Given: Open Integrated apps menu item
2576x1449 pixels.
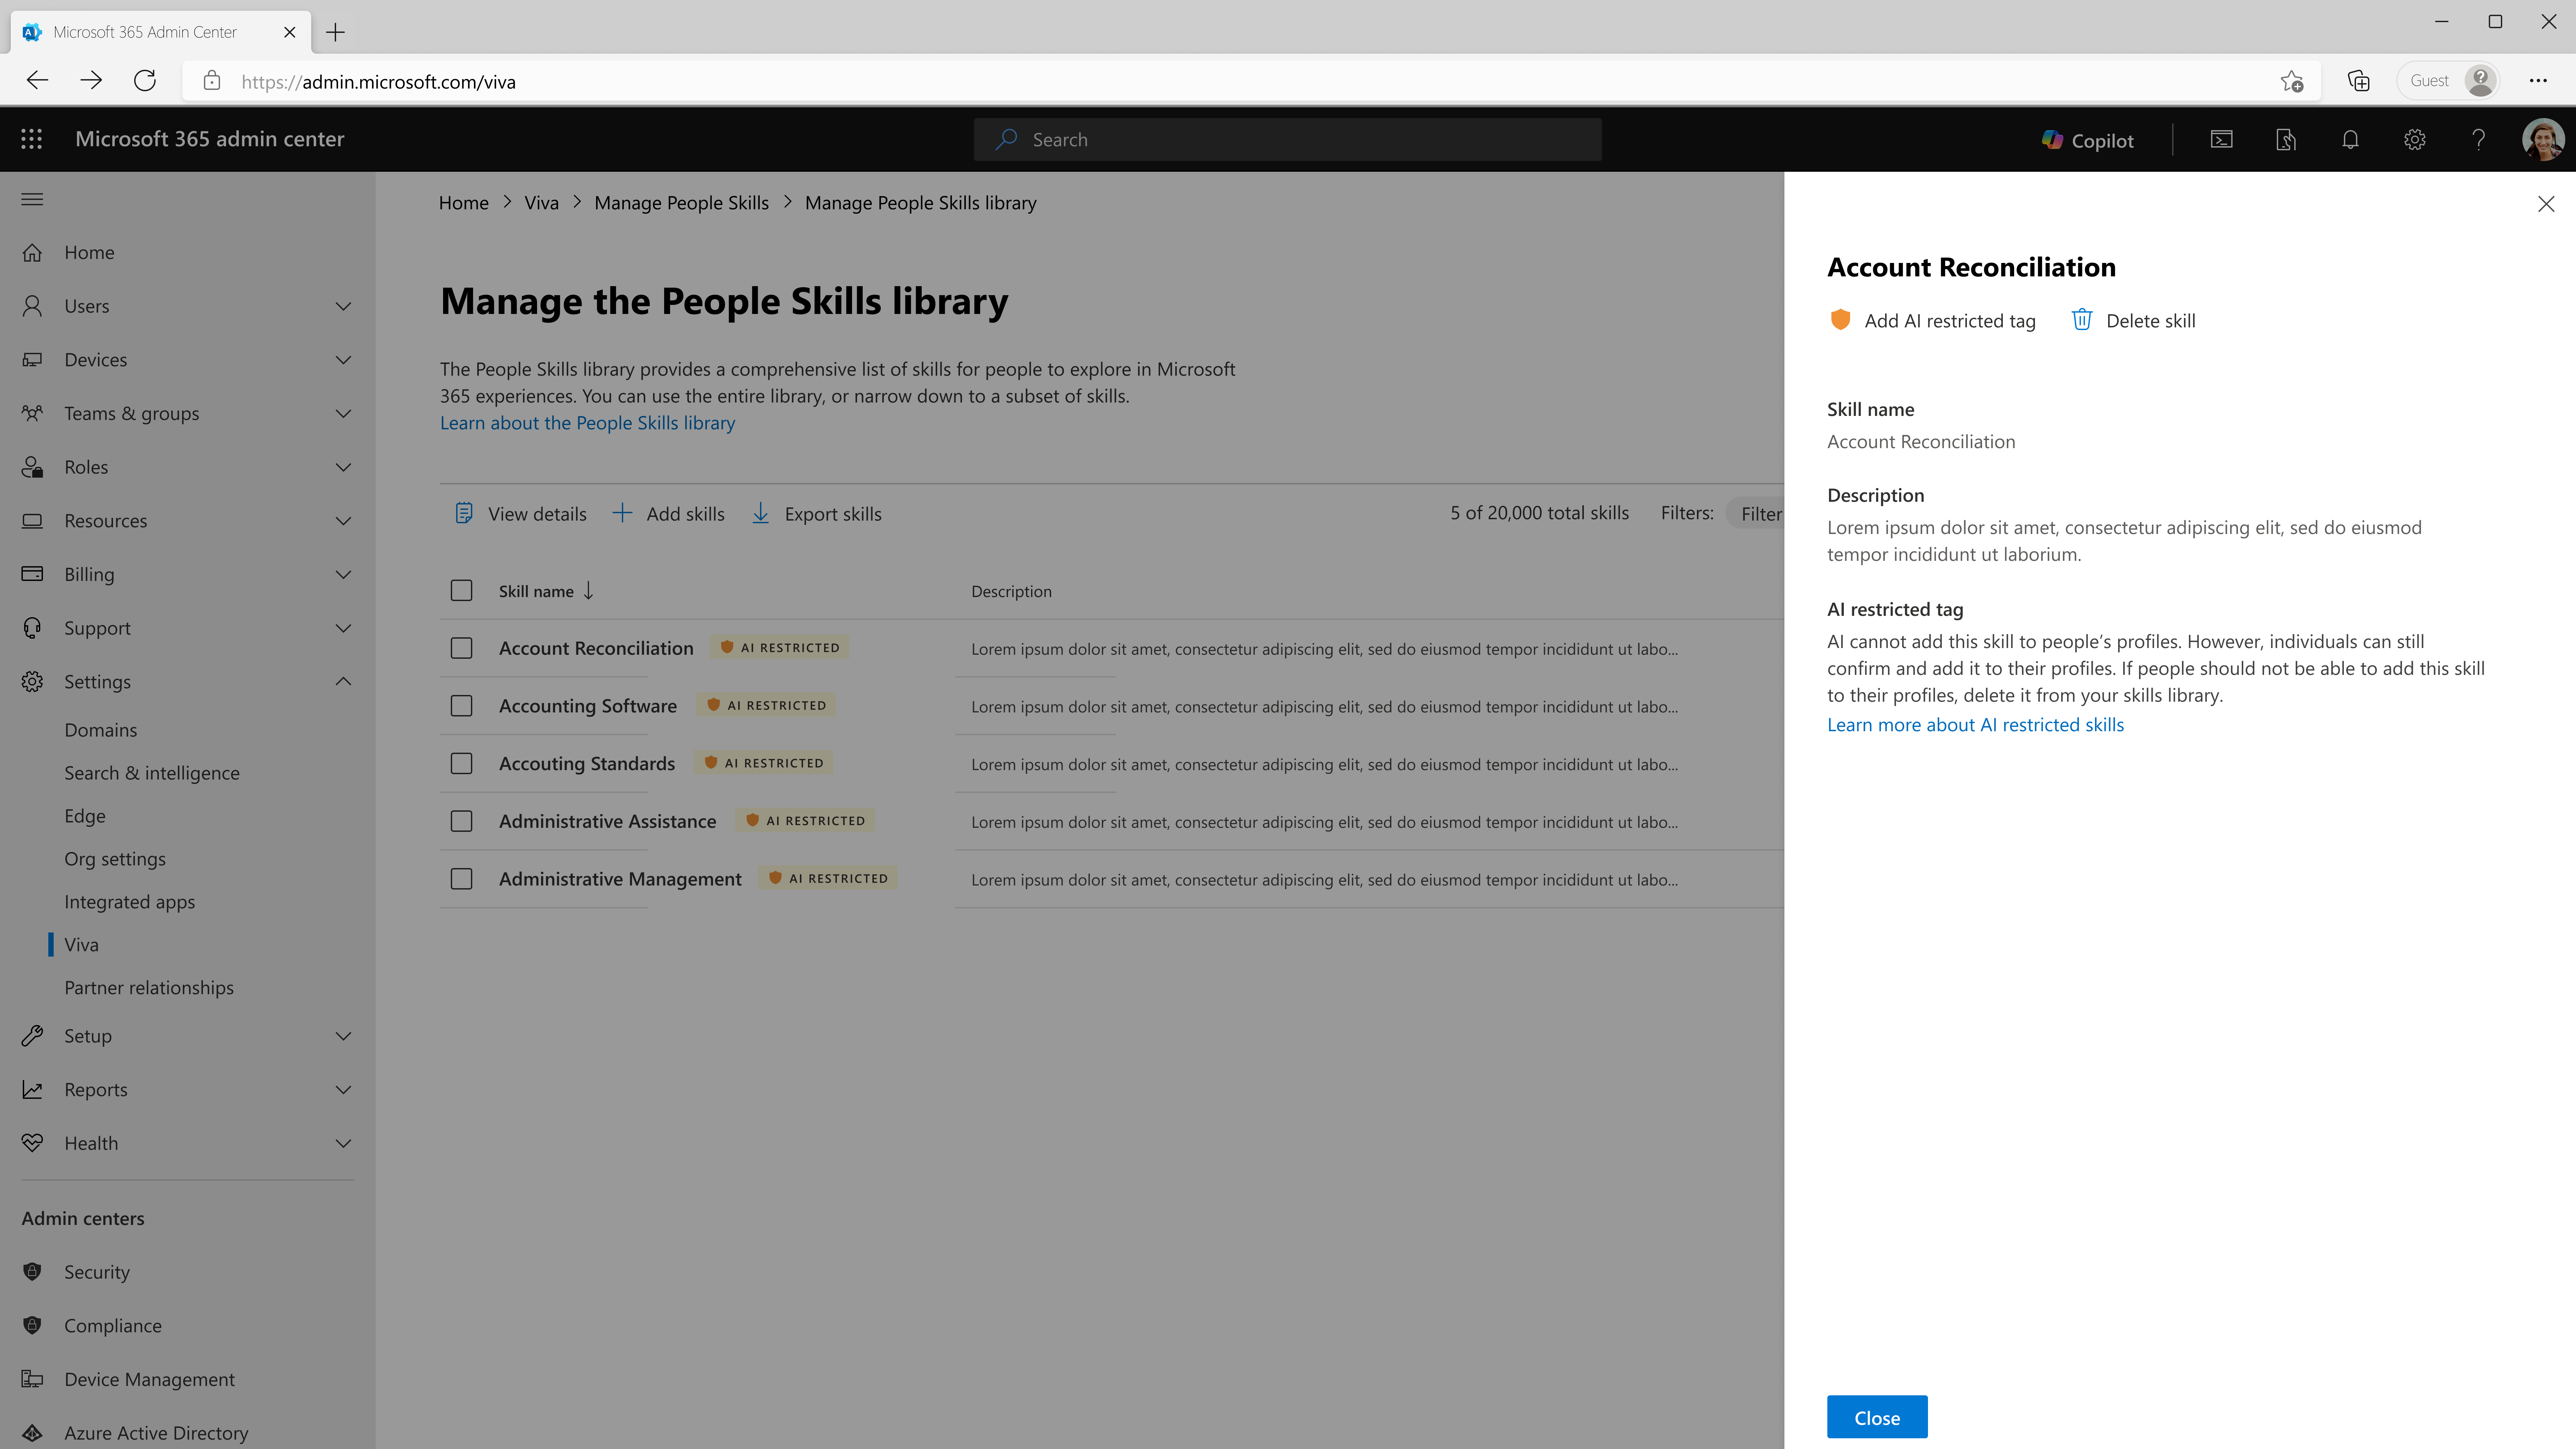Looking at the screenshot, I should 130,902.
